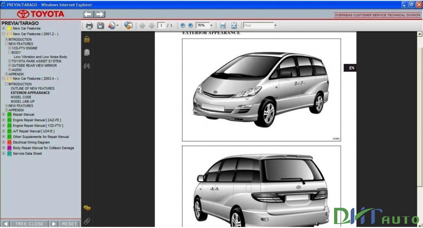Screen dimensions: 423x228
Task: Zoom out using the minus button
Action: tap(183, 25)
